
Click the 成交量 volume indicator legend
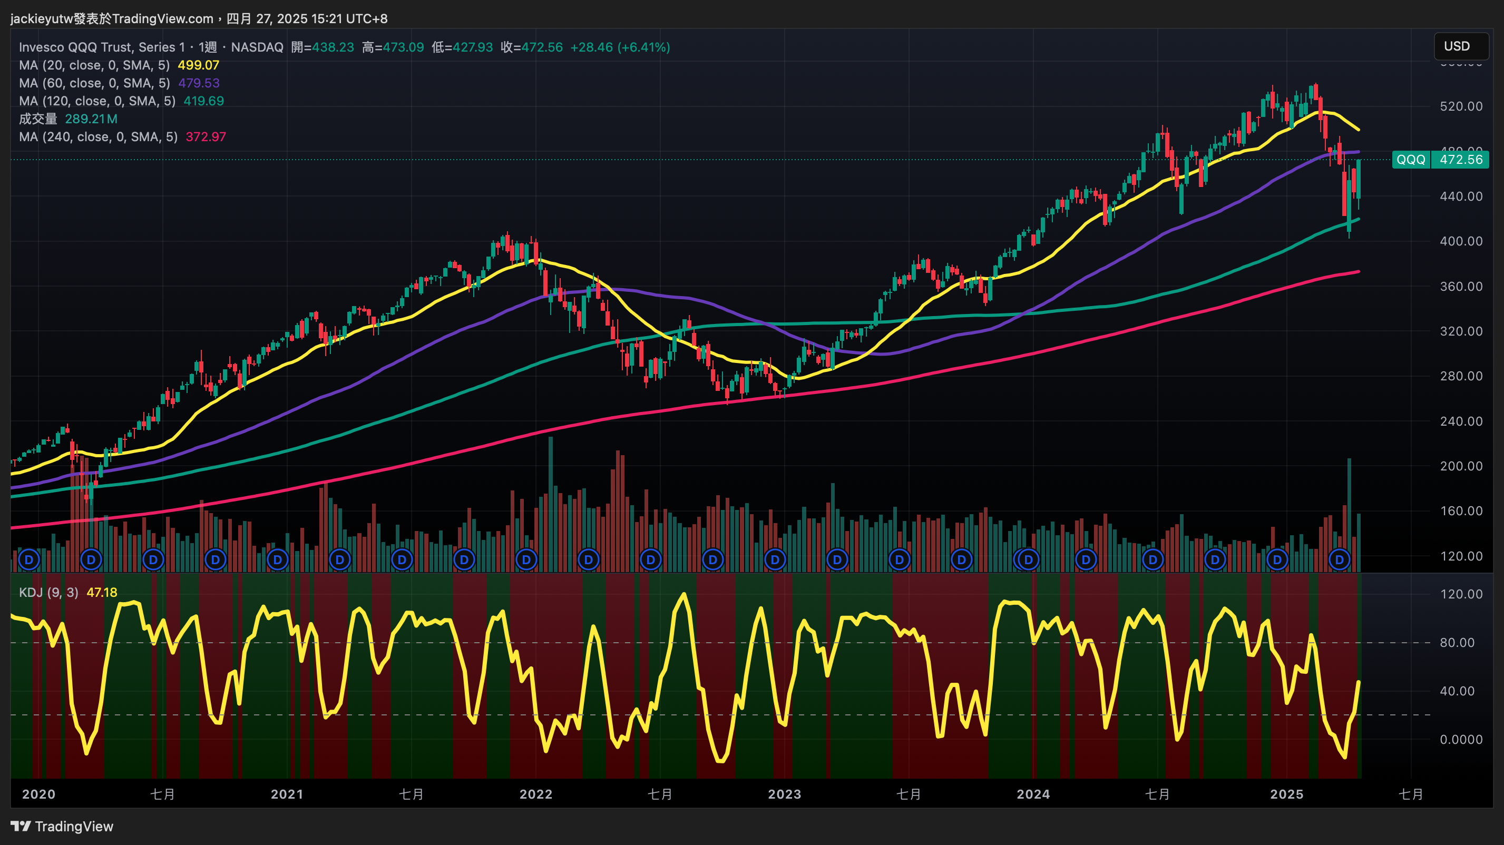(38, 119)
